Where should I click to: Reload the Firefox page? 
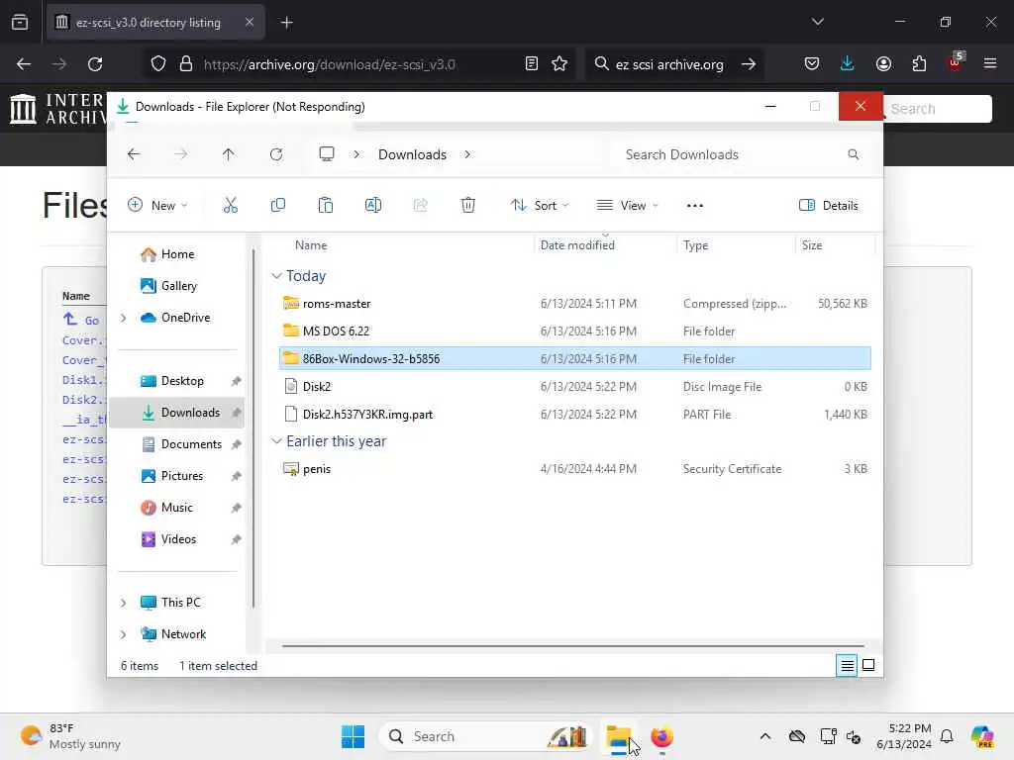pos(95,64)
